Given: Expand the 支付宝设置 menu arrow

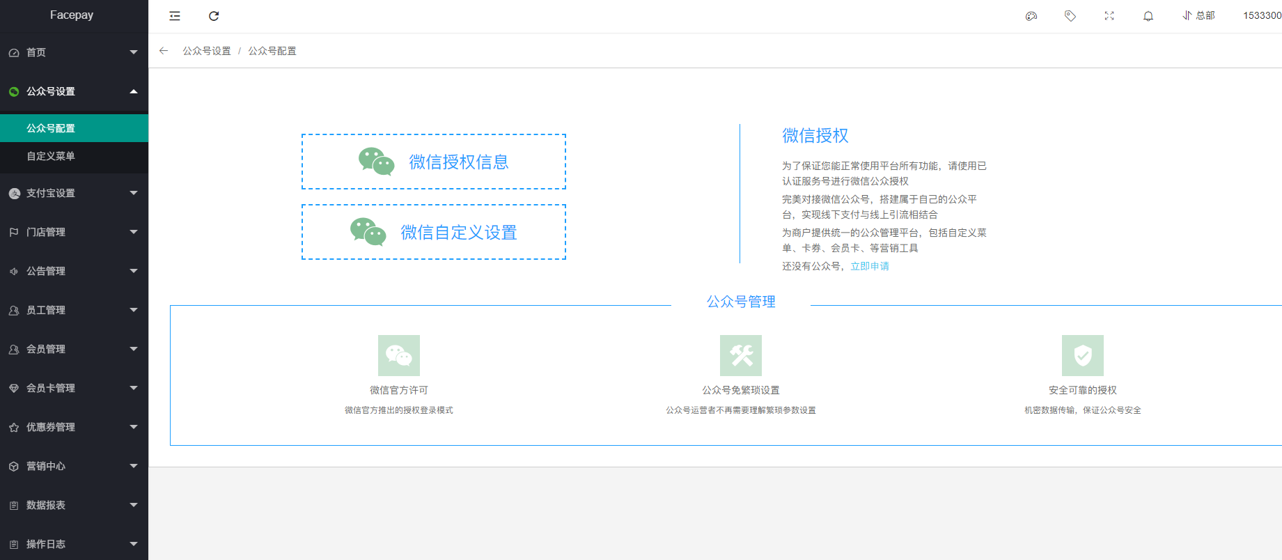Looking at the screenshot, I should coord(134,193).
